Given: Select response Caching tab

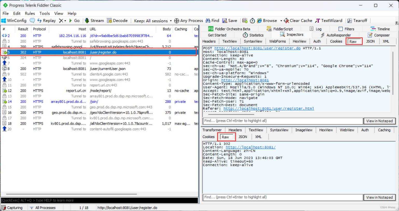Looking at the screenshot, I should click(x=384, y=130).
